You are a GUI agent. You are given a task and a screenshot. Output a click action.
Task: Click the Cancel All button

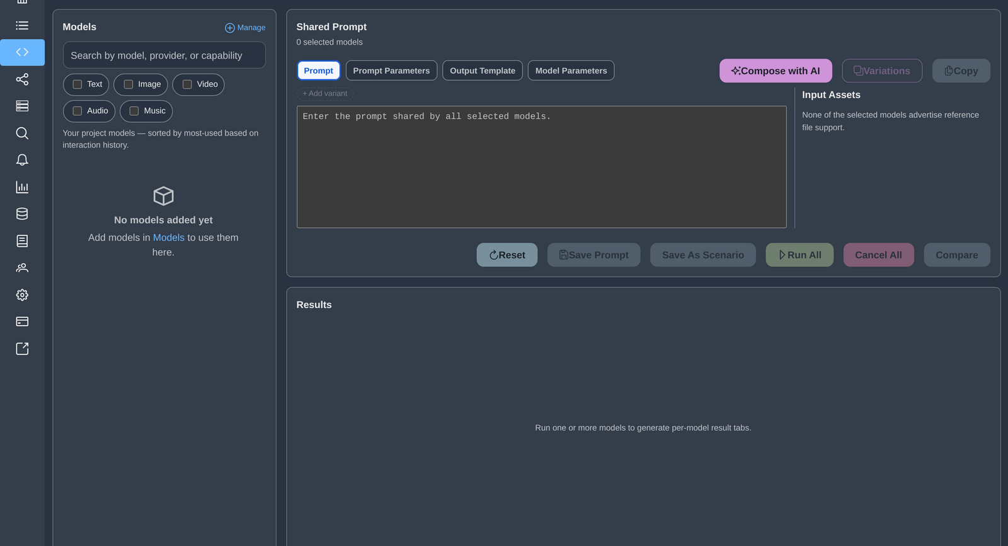point(878,255)
